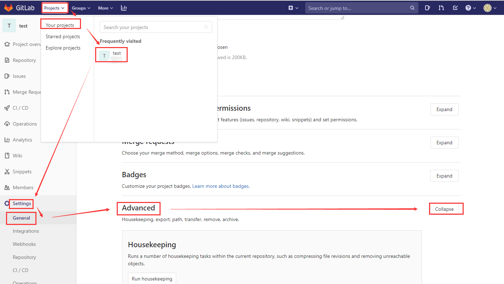Click the Project overview home icon
Screen dimensions: 504x284
click(7, 44)
